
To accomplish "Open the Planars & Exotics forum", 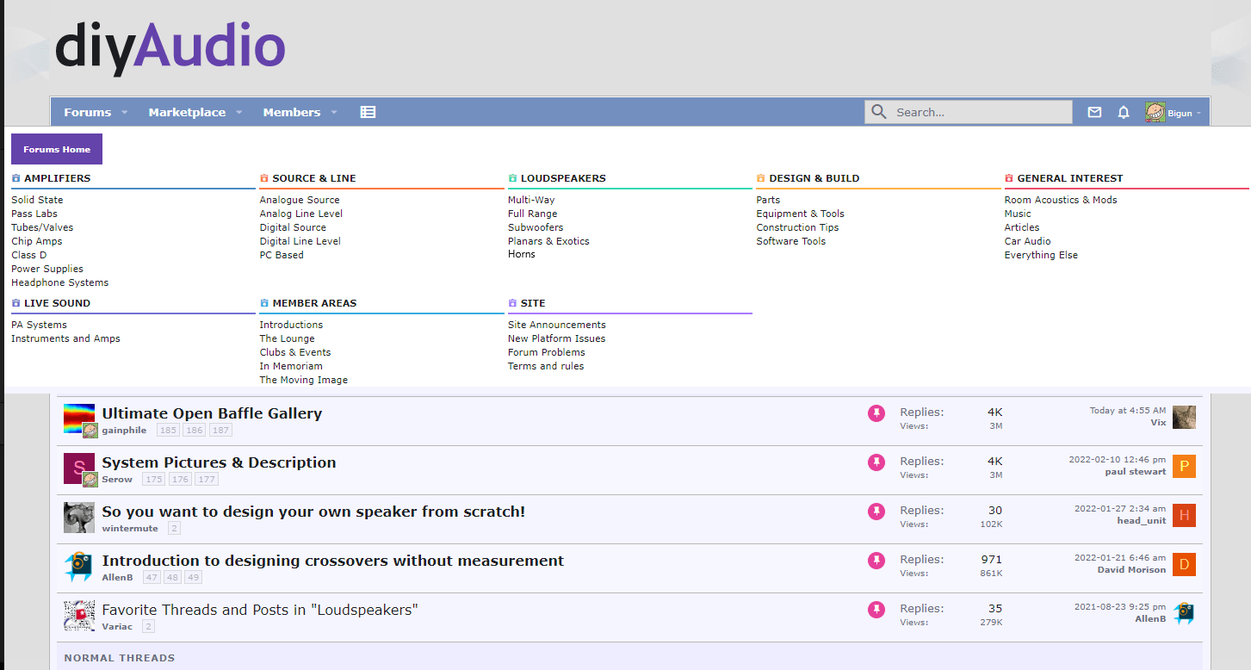I will (548, 241).
